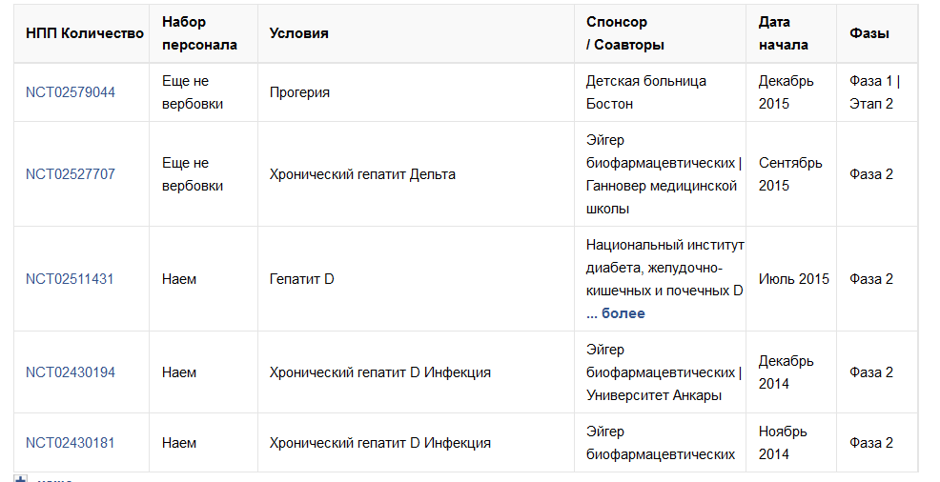This screenshot has width=940, height=482.
Task: Open trial link NCT02430194
Action: pos(71,372)
